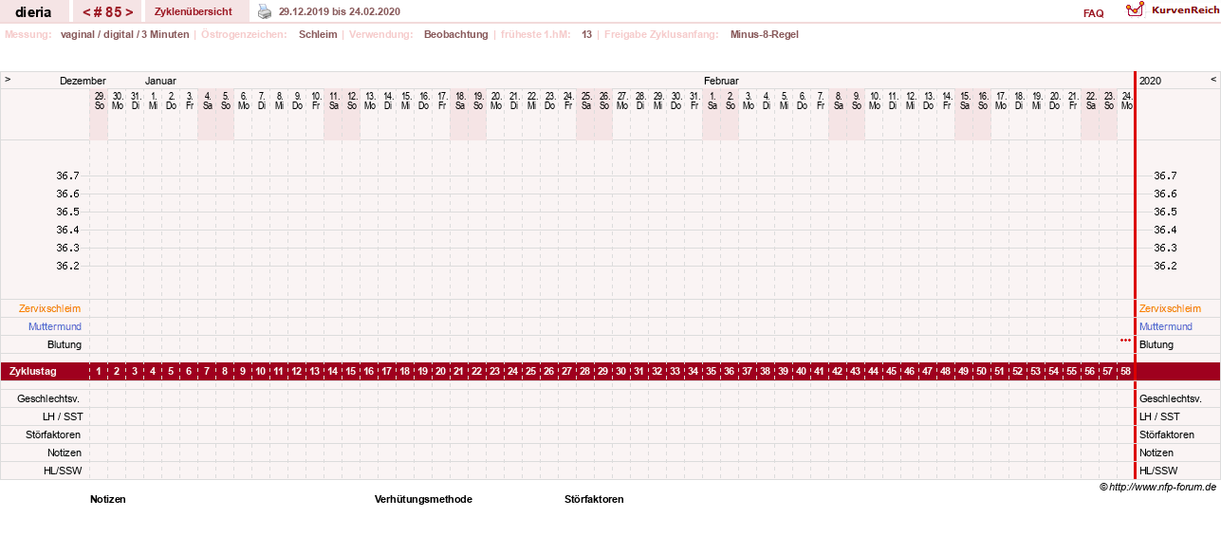Click the 36.5 label on the left temperature axis
This screenshot has width=1221, height=536.
coord(67,212)
